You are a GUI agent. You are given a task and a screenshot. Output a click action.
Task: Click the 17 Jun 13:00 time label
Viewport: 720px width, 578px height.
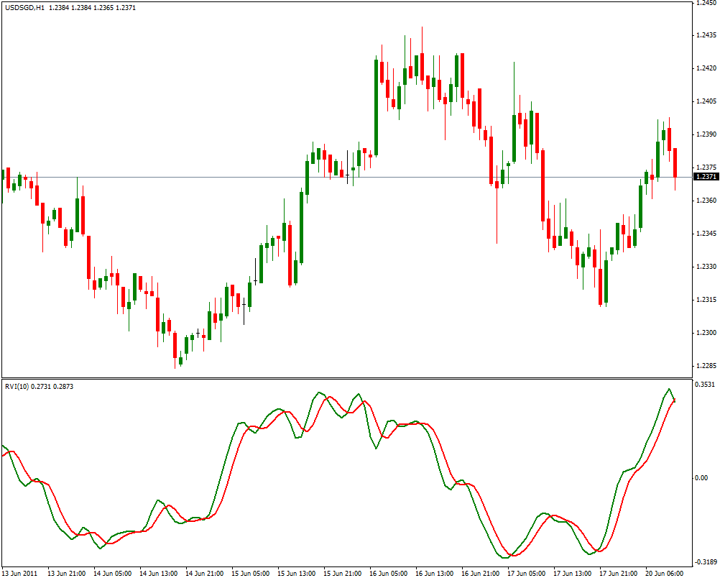pos(572,573)
